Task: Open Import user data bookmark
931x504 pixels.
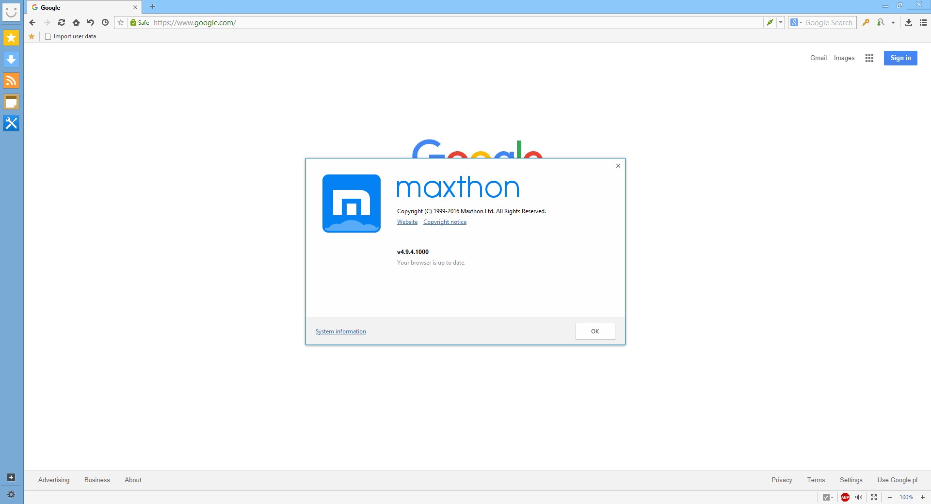Action: (70, 36)
